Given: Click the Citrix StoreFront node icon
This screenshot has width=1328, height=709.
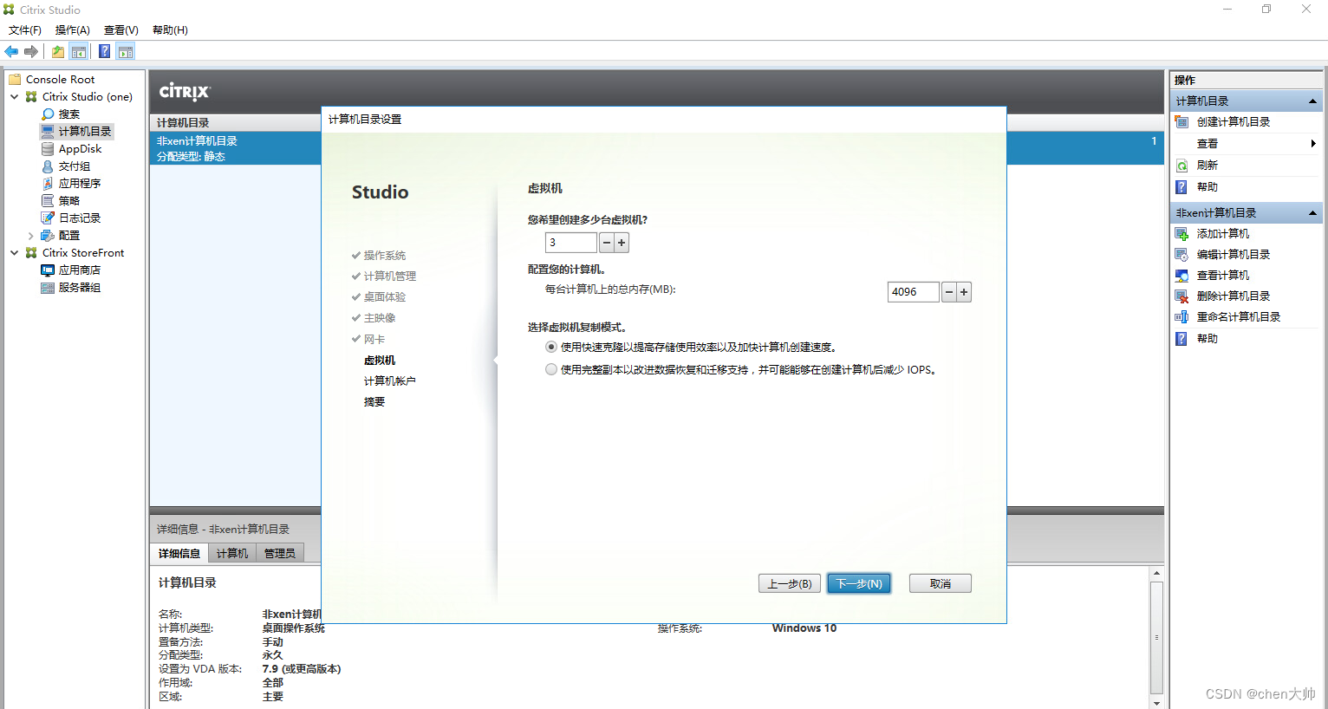Looking at the screenshot, I should pyautogui.click(x=31, y=253).
